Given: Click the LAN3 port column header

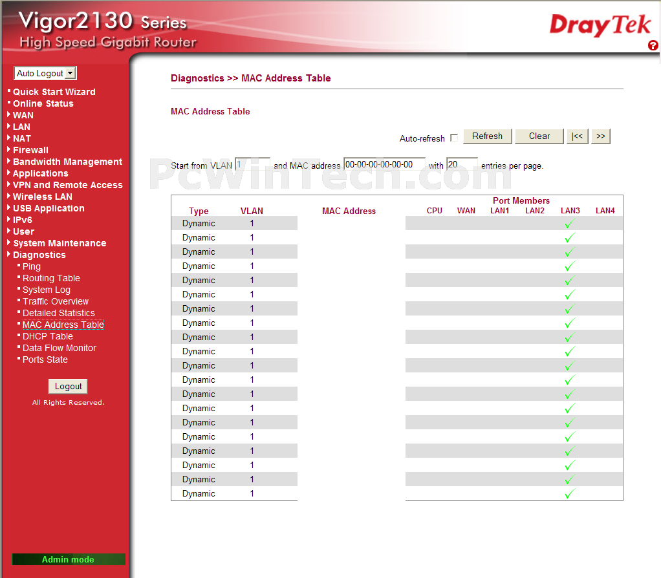Looking at the screenshot, I should point(570,211).
